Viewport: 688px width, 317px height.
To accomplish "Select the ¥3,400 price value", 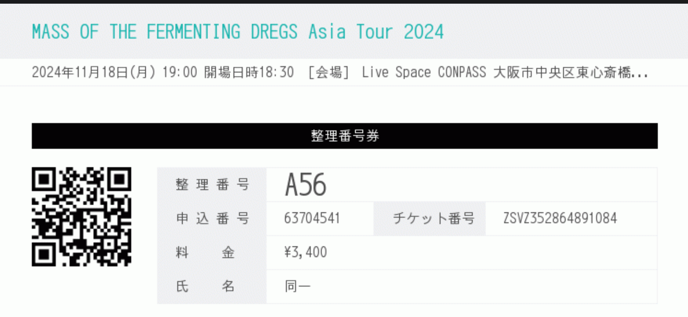I will (x=305, y=252).
